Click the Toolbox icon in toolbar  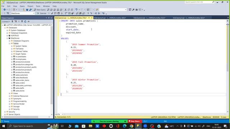pos(137,10)
